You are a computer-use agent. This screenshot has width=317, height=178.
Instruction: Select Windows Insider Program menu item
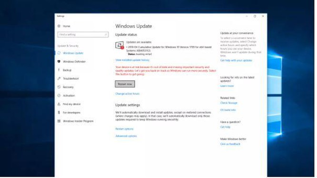coord(76,121)
